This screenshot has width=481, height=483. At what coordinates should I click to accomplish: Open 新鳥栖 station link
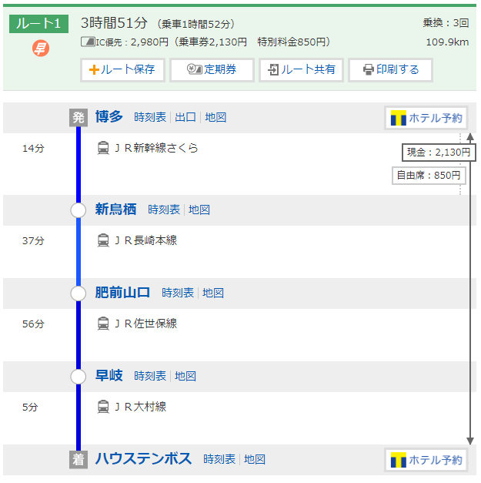[x=115, y=210]
